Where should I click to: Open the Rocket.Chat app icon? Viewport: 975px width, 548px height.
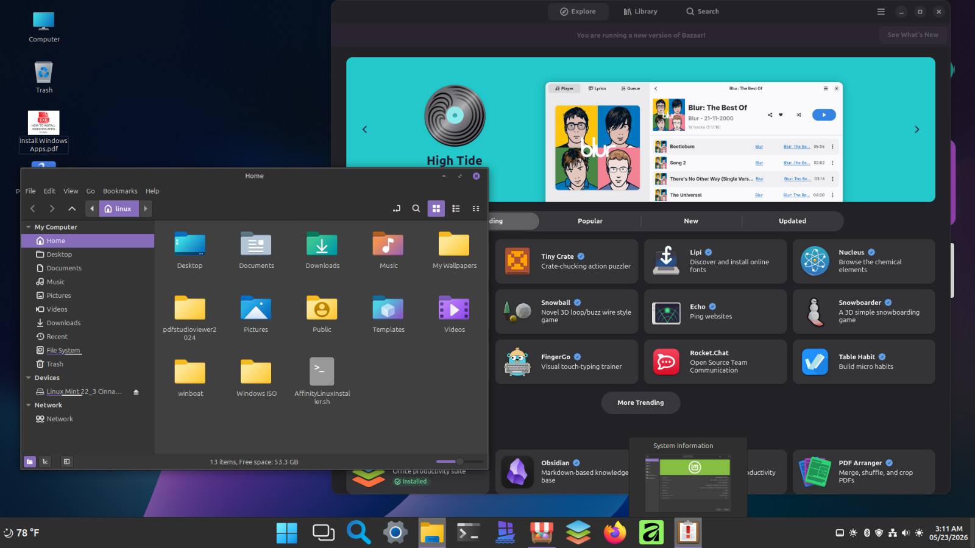pos(666,362)
